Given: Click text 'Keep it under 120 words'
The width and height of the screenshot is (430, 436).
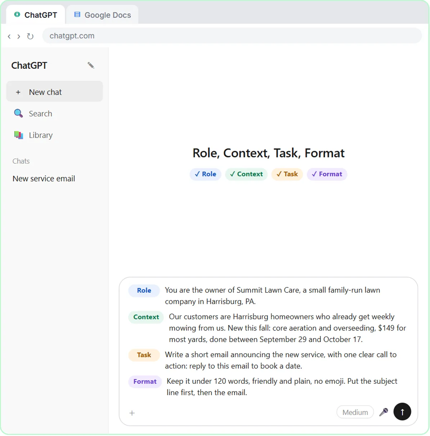Looking at the screenshot, I should [208, 381].
